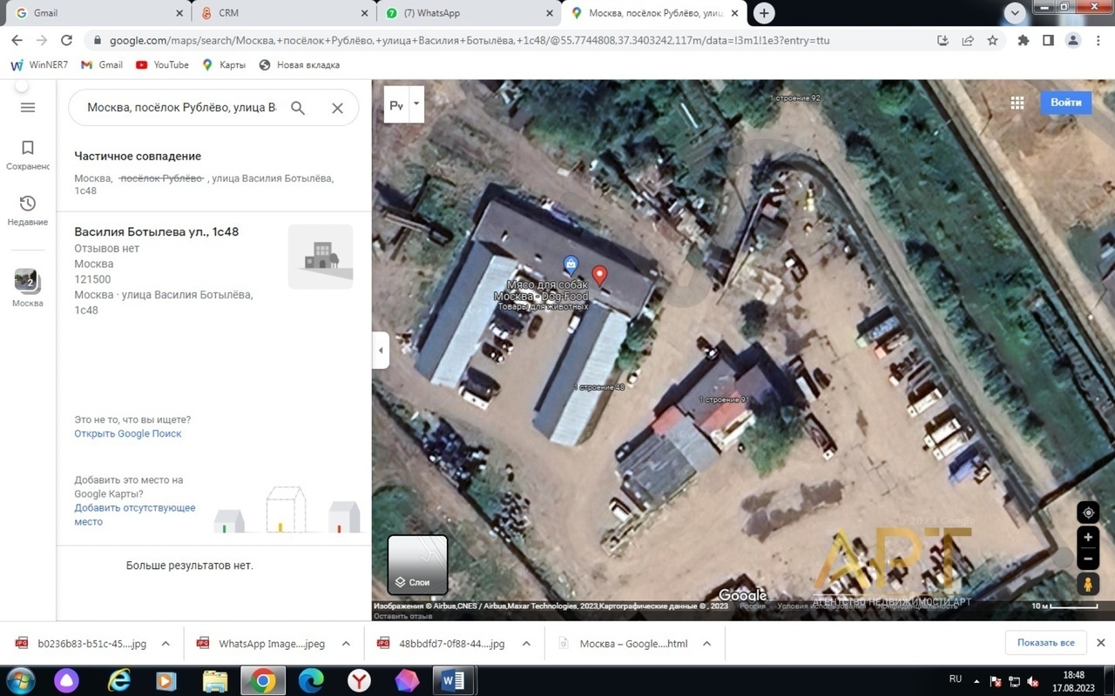Click the Maps search input field
Image resolution: width=1115 pixels, height=696 pixels.
tap(182, 108)
